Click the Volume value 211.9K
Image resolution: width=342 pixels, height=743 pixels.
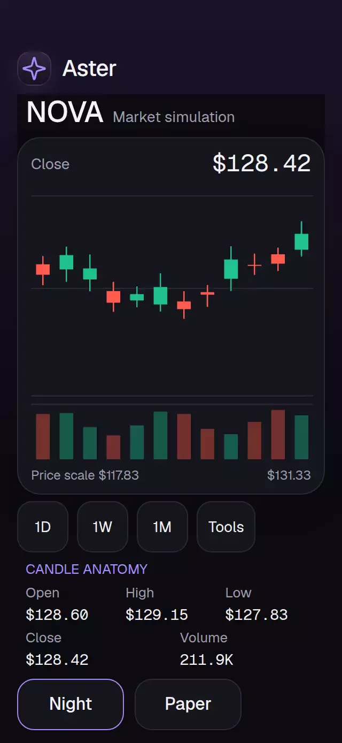coord(207,659)
